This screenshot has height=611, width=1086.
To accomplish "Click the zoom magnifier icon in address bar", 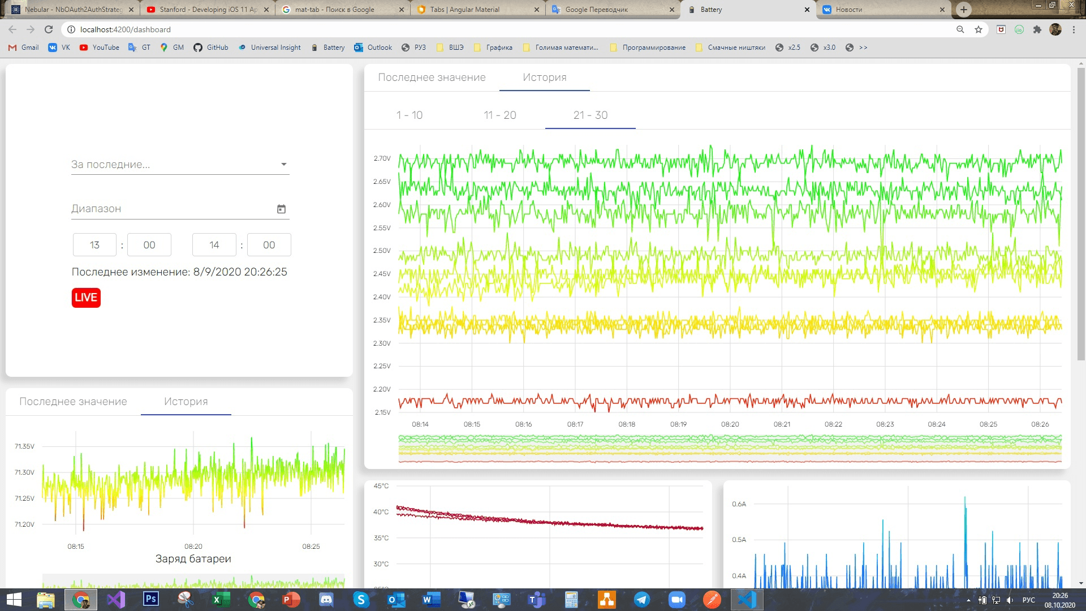I will (x=960, y=29).
